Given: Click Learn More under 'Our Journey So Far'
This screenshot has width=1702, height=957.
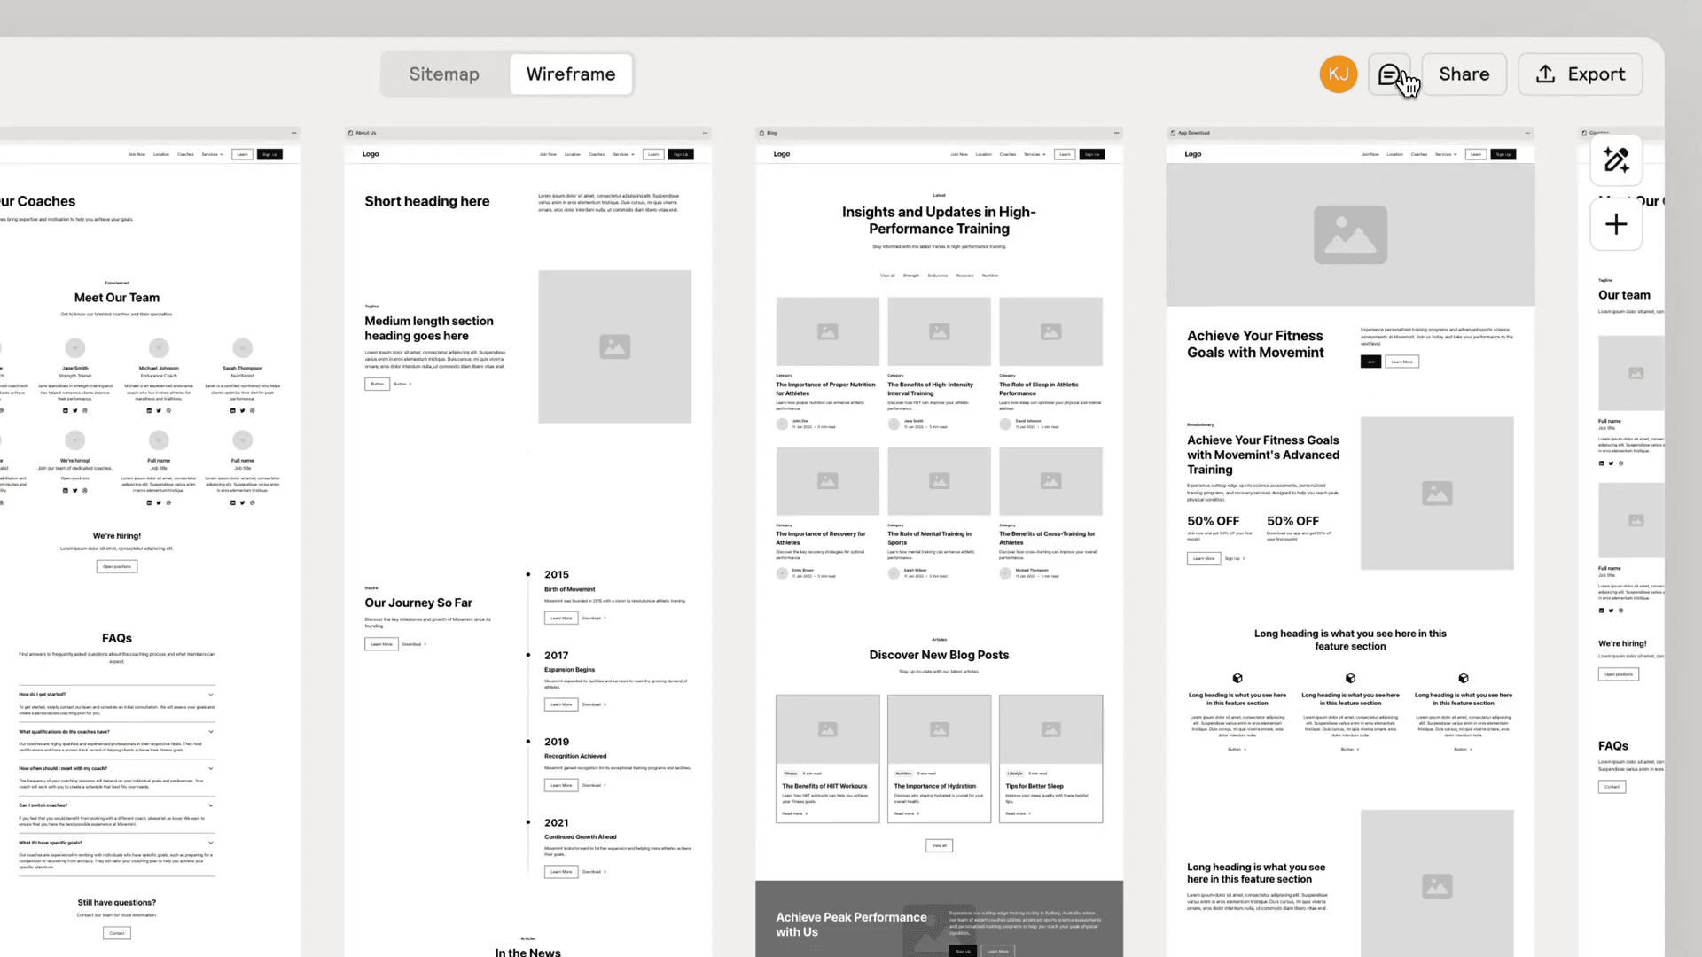Looking at the screenshot, I should 381,644.
